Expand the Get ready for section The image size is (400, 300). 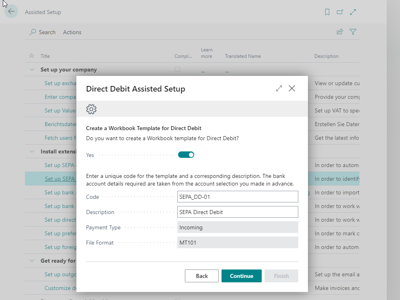(32, 260)
